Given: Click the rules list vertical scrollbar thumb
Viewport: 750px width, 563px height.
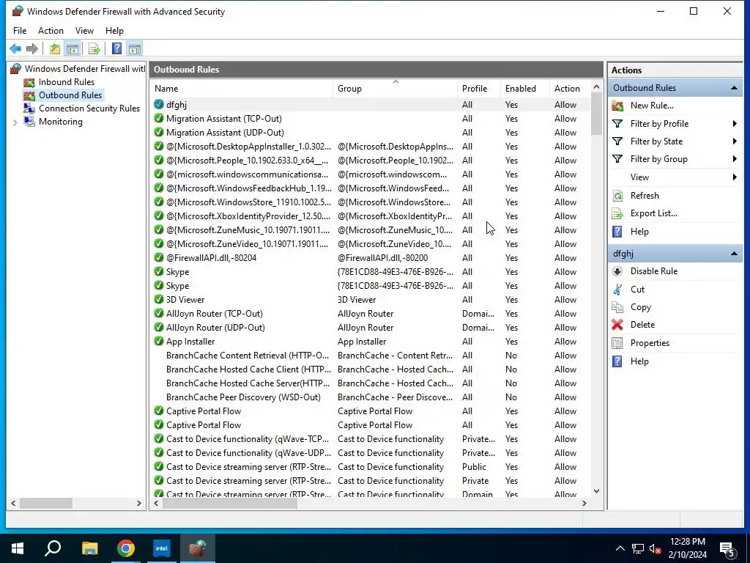Looking at the screenshot, I should click(x=596, y=114).
